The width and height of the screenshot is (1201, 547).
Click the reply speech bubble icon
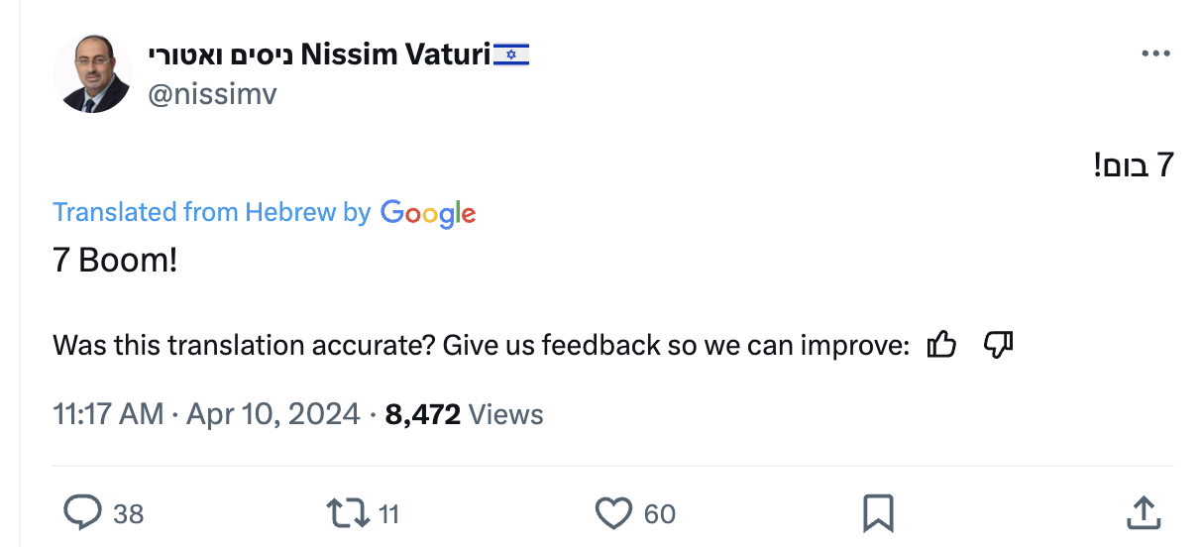coord(83,512)
